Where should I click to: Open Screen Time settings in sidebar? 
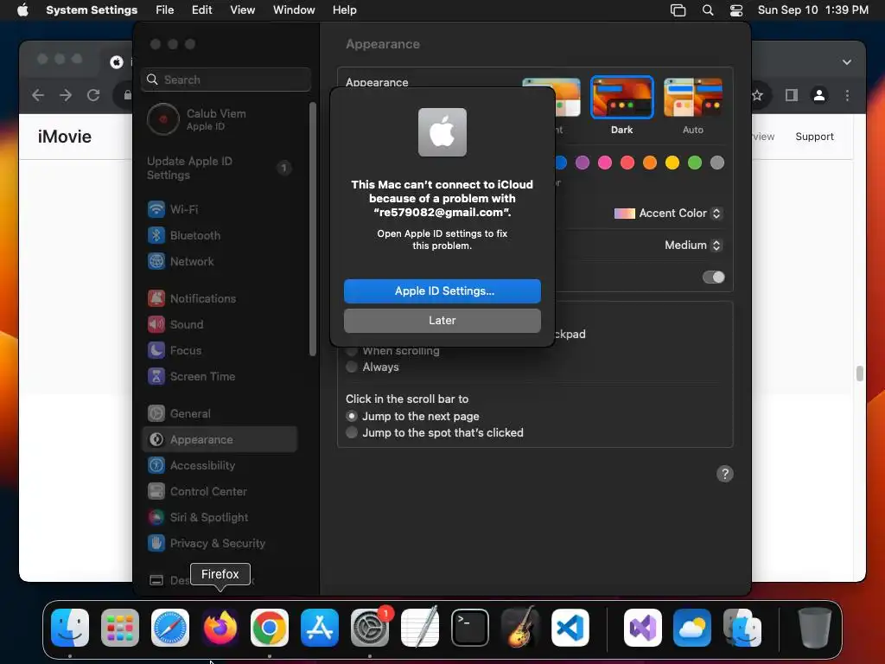click(x=220, y=377)
